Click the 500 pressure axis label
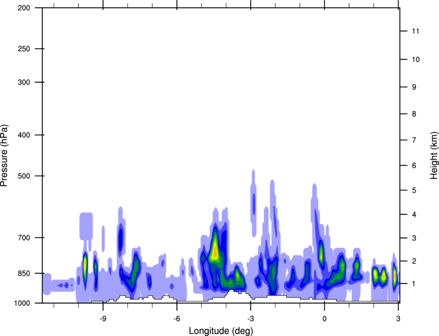The height and width of the screenshot is (336, 439). tap(24, 176)
